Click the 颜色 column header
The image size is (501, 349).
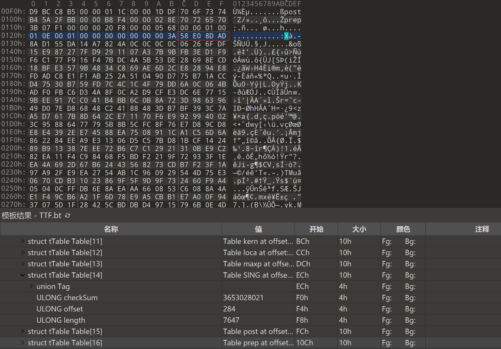[403, 229]
